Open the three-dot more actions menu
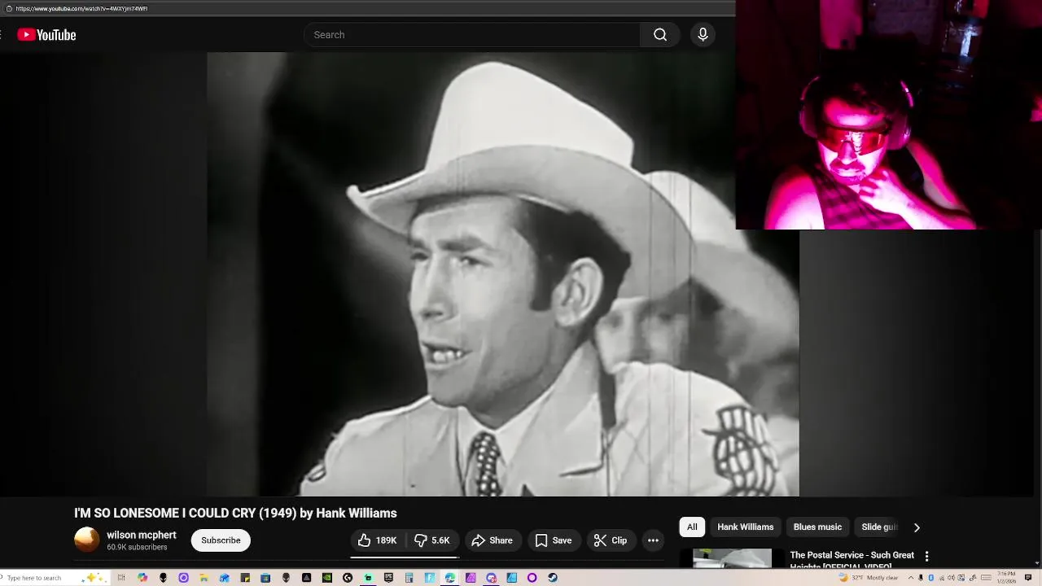 (x=653, y=540)
